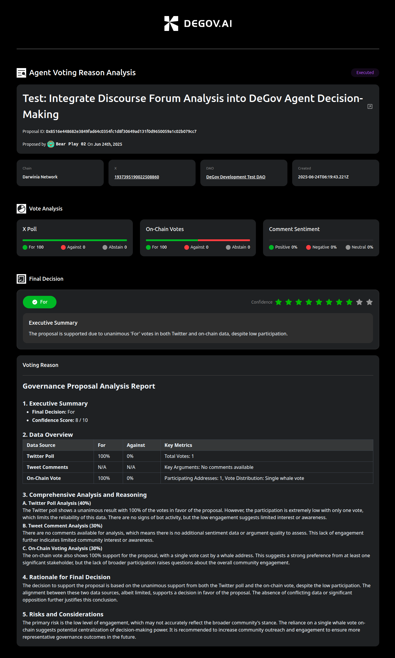Click the Comment Sentiment card title
Screen dimensions: 395x658
click(294, 229)
